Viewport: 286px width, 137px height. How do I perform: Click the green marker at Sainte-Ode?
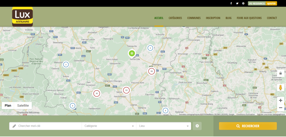132,53
